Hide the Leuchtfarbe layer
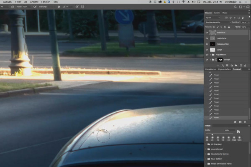The image size is (251, 167). [x=207, y=38]
